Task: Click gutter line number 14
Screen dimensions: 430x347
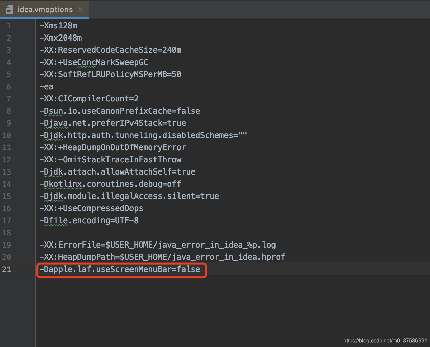Action: 7,184
